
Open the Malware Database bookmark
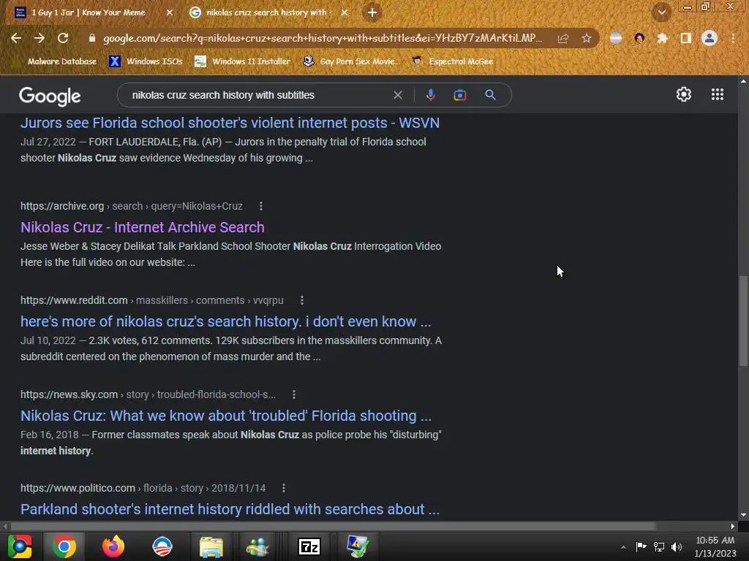(x=62, y=61)
